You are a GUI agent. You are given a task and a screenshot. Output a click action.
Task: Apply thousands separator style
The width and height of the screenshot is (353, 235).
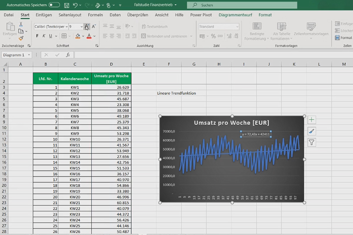[221, 36]
